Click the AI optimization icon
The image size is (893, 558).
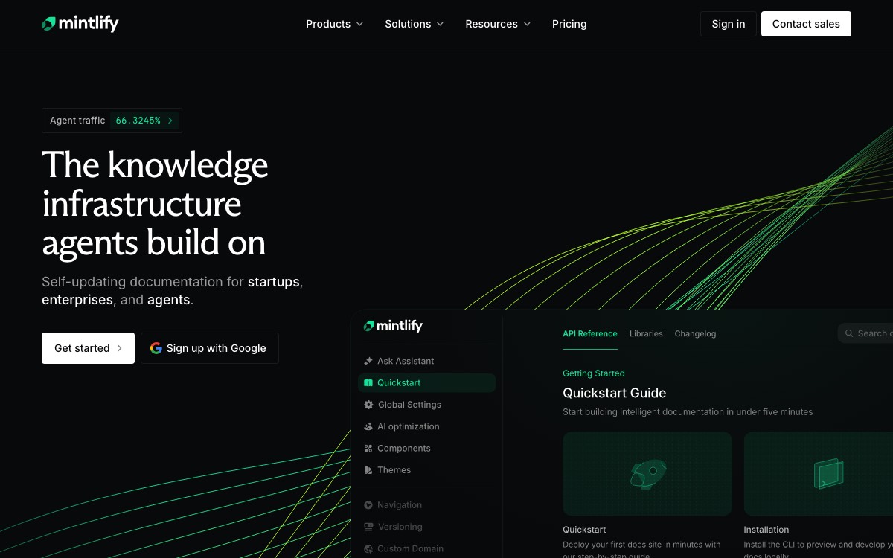tap(368, 426)
